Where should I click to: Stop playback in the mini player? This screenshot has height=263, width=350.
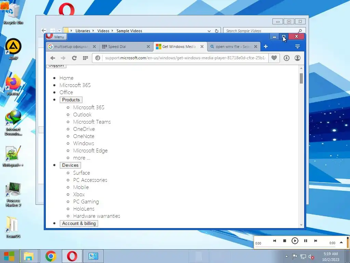284,241
